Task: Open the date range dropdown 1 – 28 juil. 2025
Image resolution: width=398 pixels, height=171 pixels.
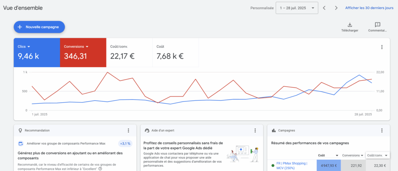Action: (297, 8)
